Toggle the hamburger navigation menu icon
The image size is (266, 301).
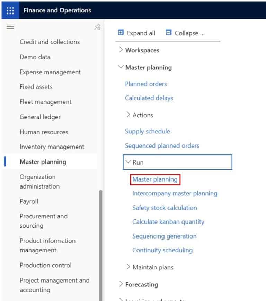tap(10, 27)
